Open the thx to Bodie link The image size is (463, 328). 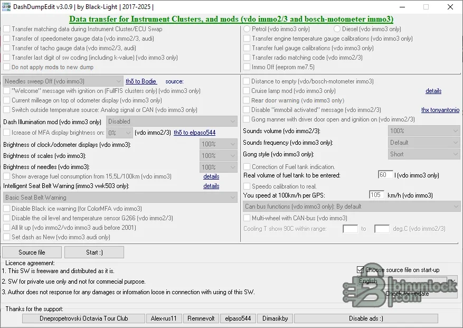tap(141, 81)
